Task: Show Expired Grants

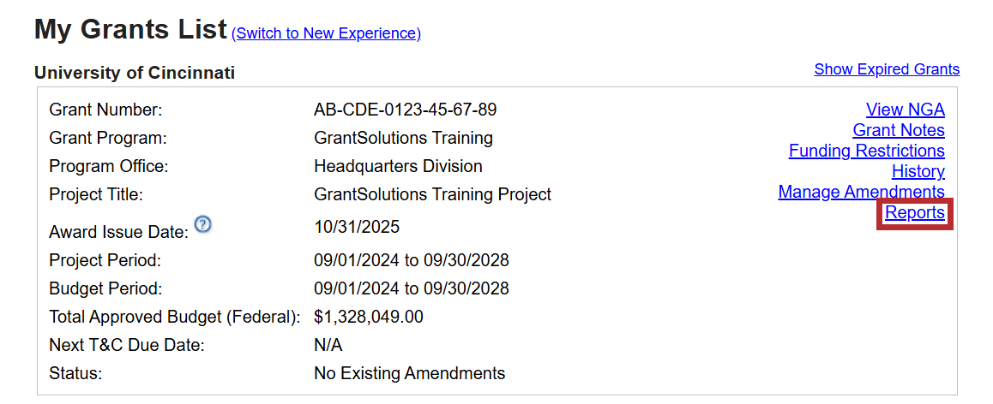Action: tap(887, 69)
